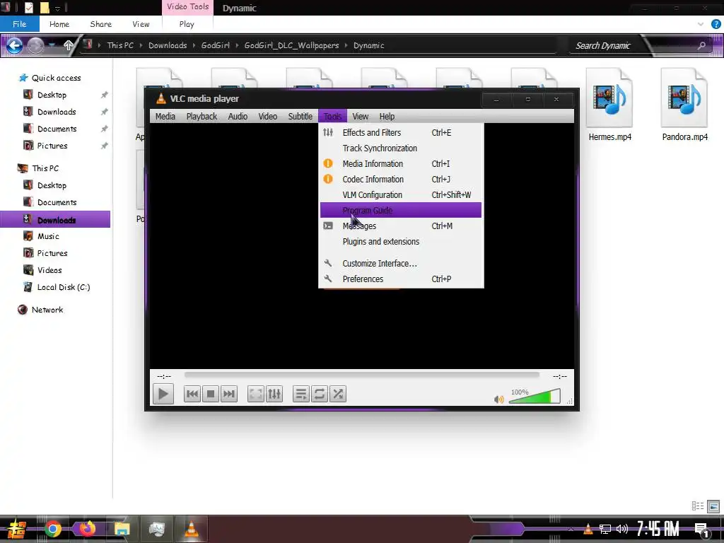Select This PC in navigation pane
The height and width of the screenshot is (543, 724).
pyautogui.click(x=45, y=168)
